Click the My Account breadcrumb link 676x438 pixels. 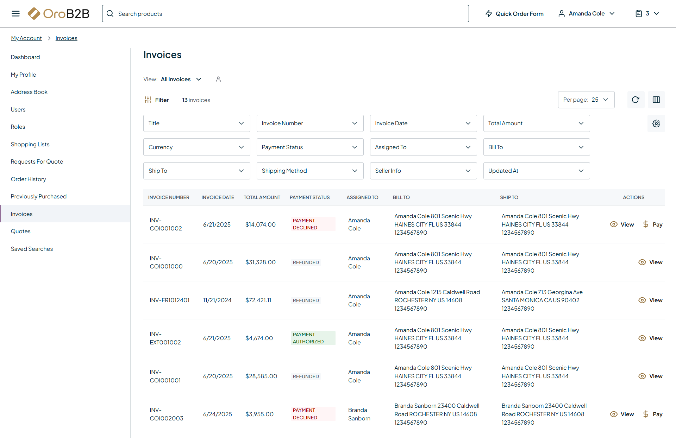point(26,38)
